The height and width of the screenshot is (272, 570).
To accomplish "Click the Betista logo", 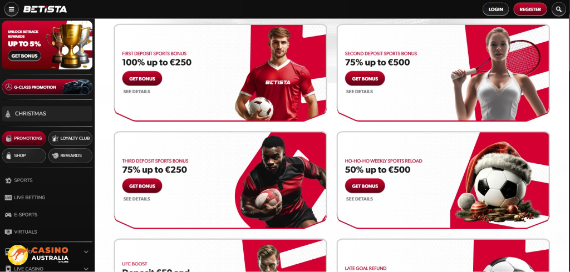I will (45, 9).
